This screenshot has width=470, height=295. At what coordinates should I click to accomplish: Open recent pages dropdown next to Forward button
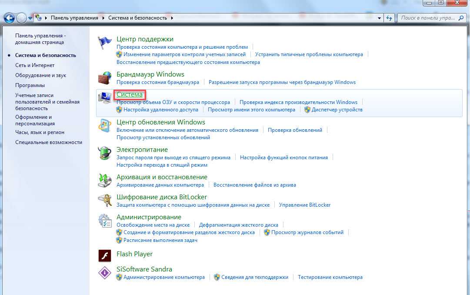tap(30, 18)
